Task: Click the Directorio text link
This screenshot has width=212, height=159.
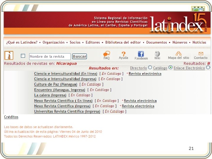Action: pyautogui.click(x=138, y=68)
